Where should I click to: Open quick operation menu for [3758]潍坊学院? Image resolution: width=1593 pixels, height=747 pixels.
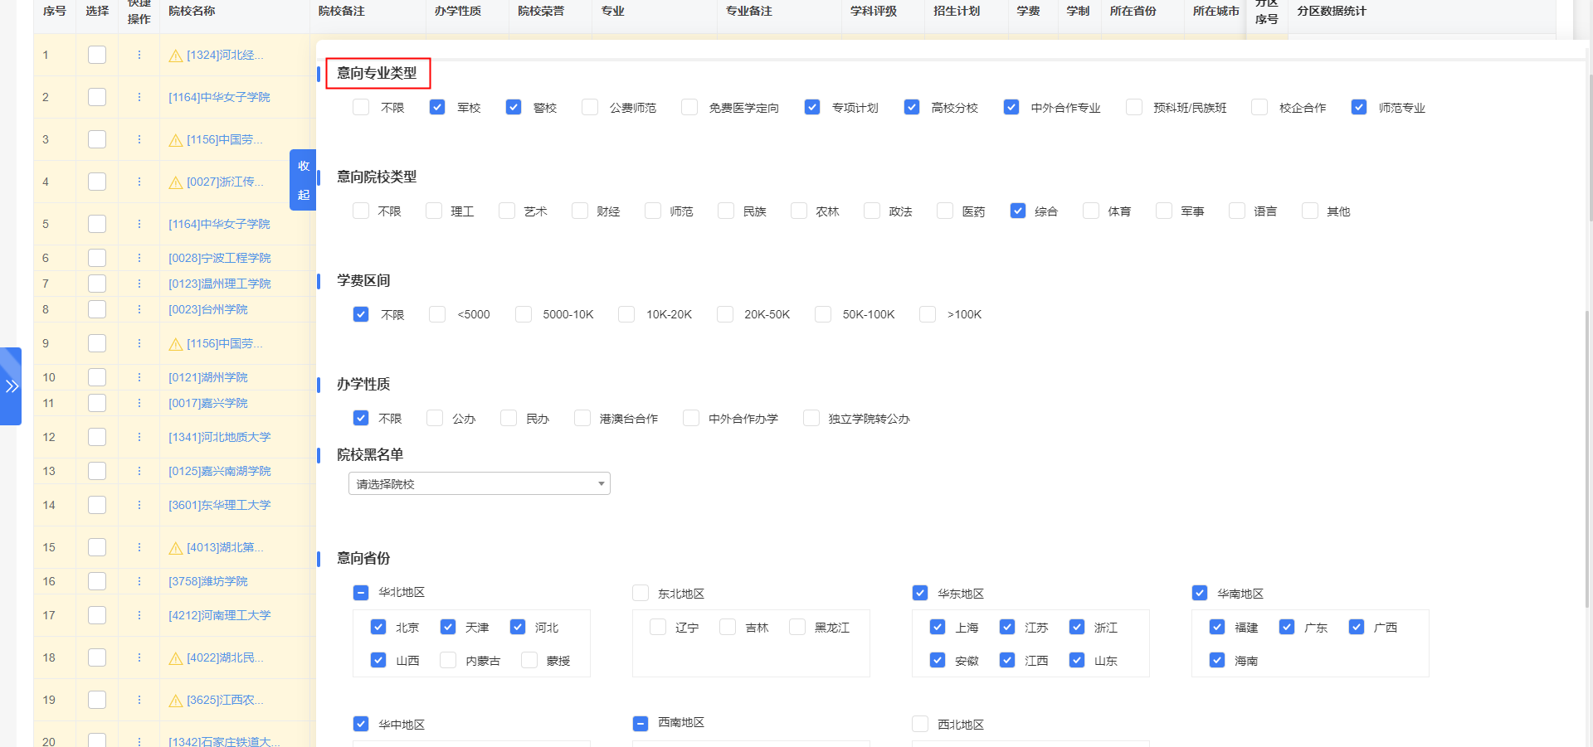click(x=139, y=581)
